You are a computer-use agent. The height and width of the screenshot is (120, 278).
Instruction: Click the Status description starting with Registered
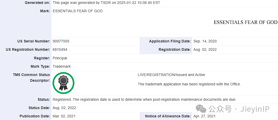[x=145, y=99]
